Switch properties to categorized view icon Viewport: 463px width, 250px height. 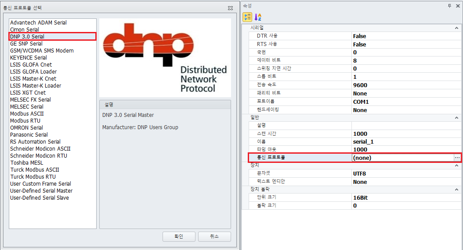[x=247, y=17]
